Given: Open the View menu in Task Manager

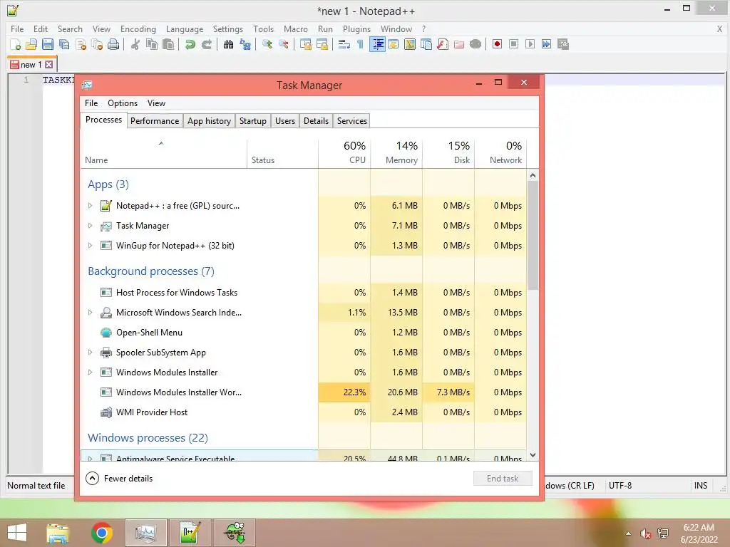Looking at the screenshot, I should (156, 103).
